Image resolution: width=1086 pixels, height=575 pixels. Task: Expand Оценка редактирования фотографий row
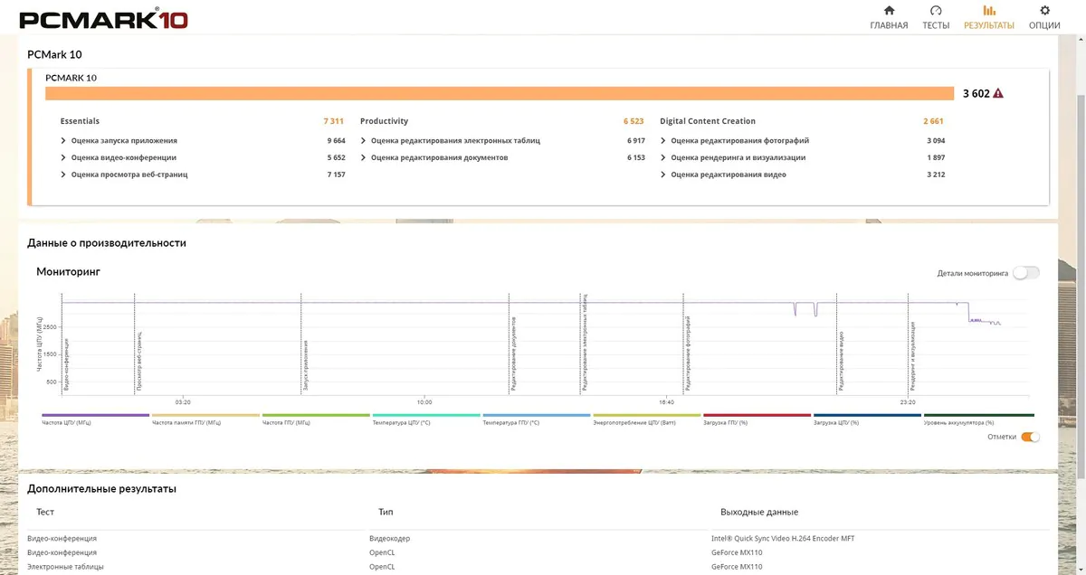point(663,141)
